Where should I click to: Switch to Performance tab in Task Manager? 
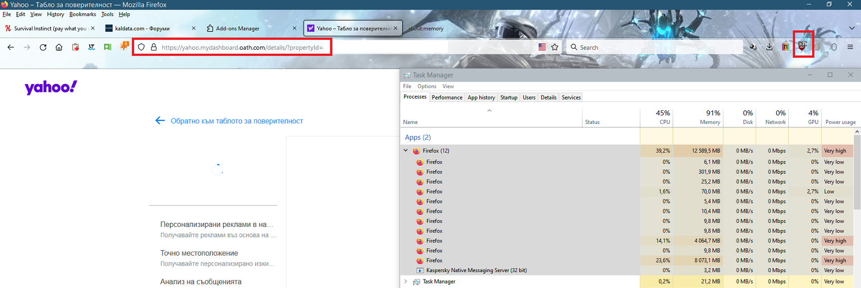tap(447, 97)
